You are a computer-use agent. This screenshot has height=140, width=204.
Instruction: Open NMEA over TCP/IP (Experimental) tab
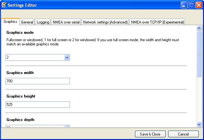pyautogui.click(x=157, y=22)
